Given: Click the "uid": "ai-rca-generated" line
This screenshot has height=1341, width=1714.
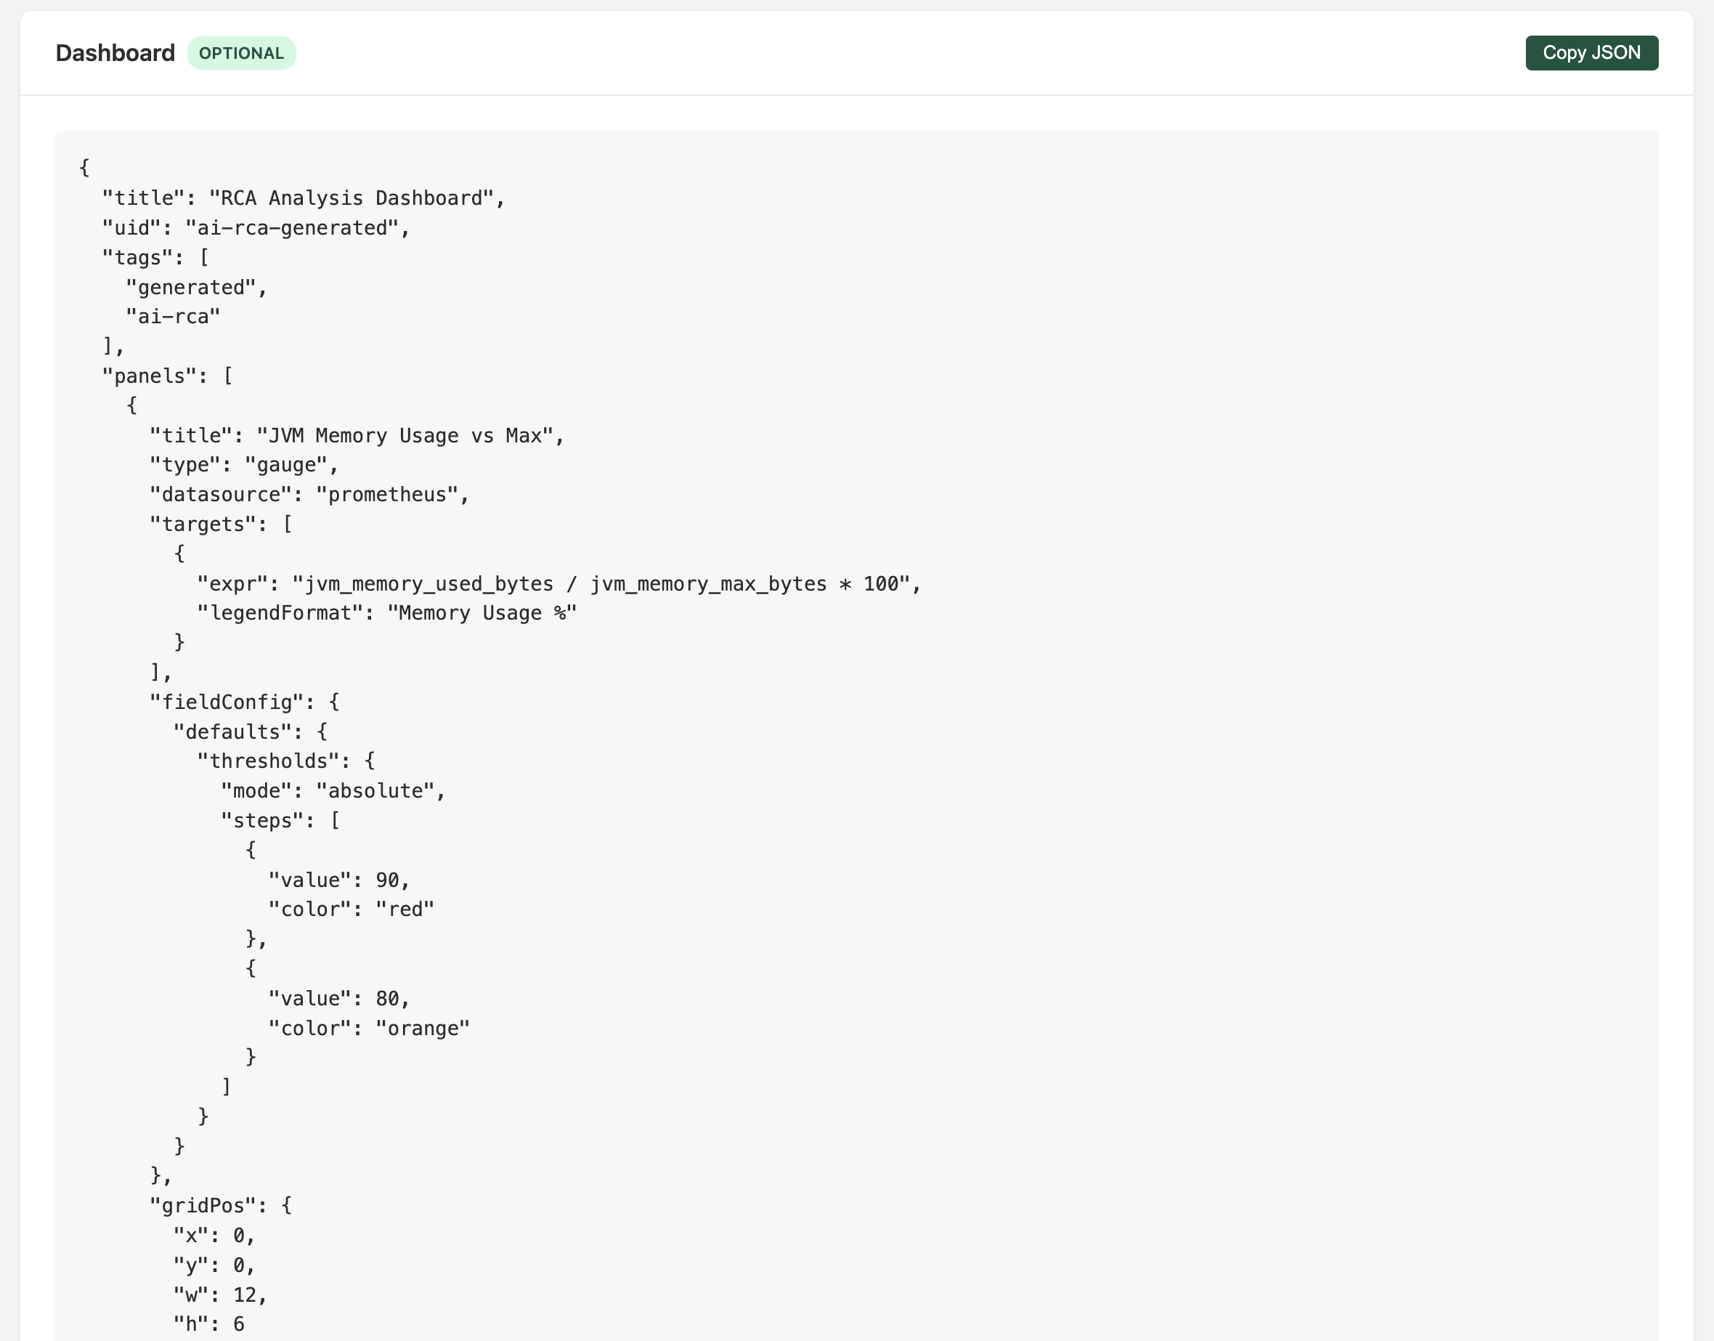Looking at the screenshot, I should (x=256, y=227).
